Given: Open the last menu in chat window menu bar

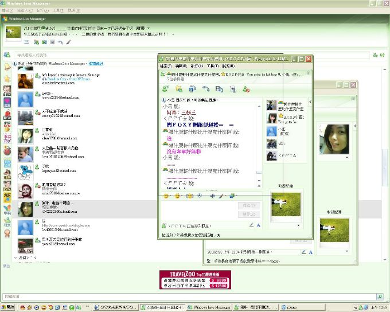Looking at the screenshot, I should click(228, 66).
